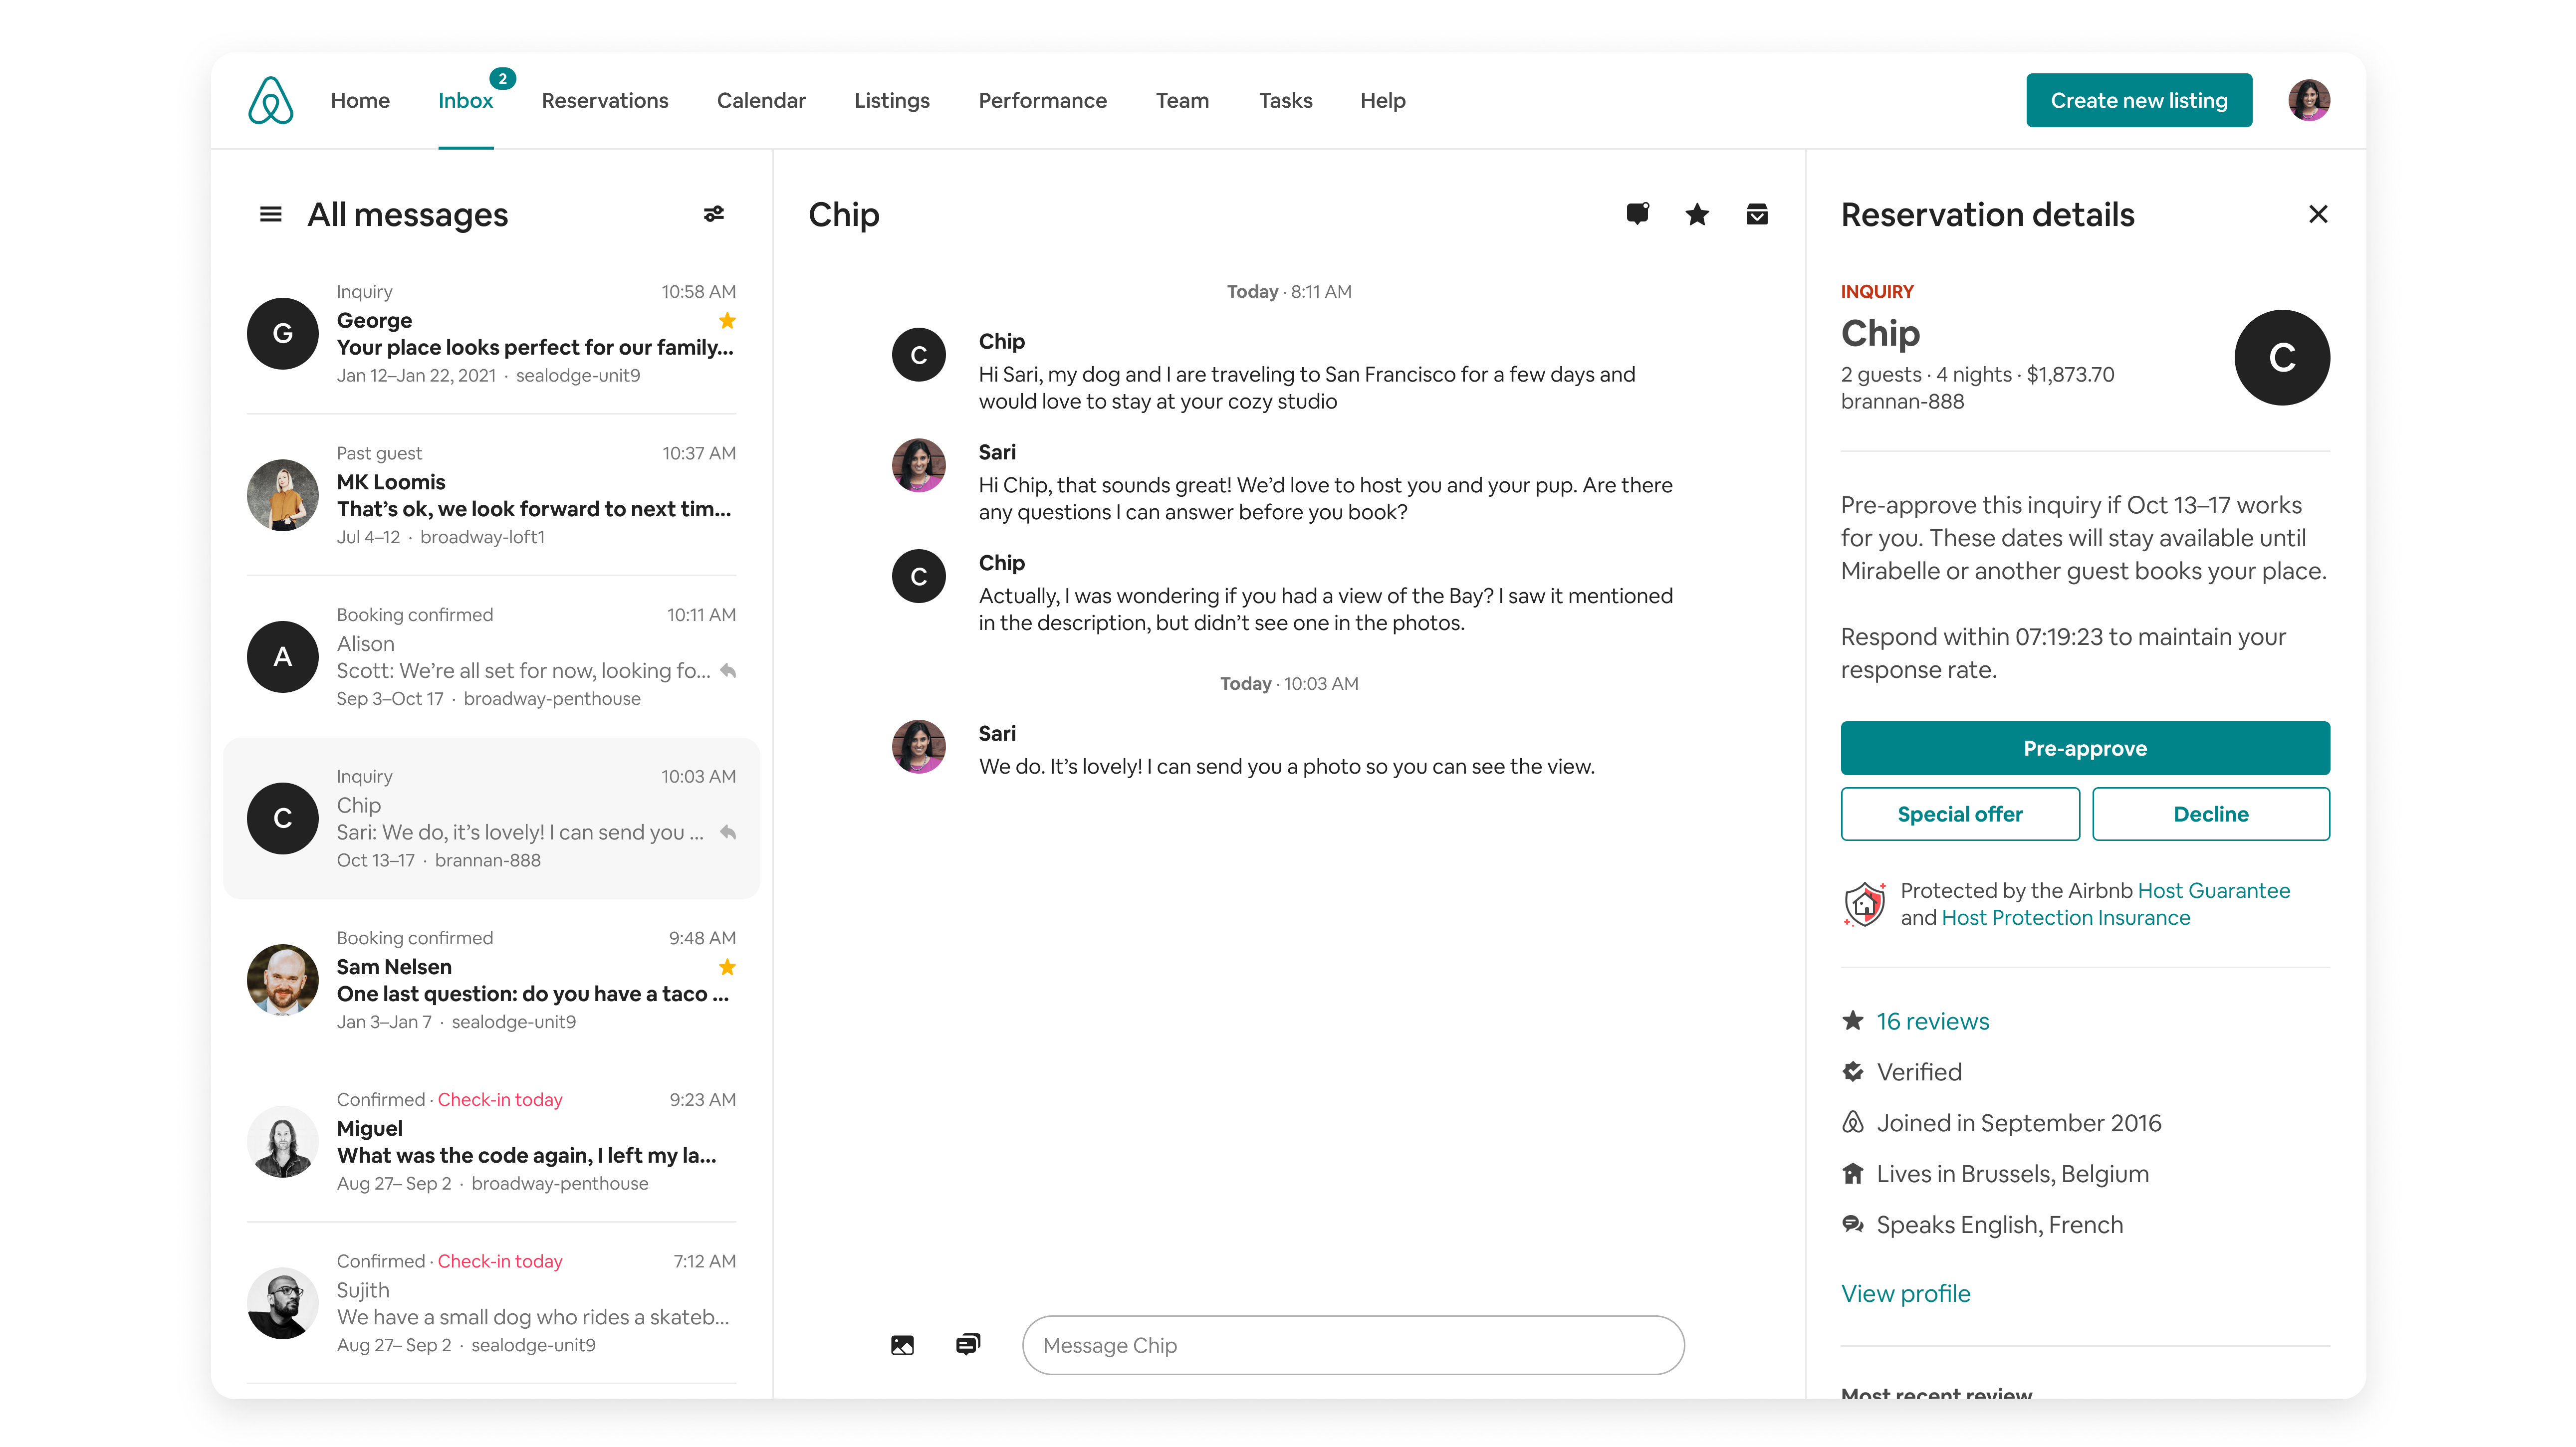Open message filter settings icon

click(714, 214)
